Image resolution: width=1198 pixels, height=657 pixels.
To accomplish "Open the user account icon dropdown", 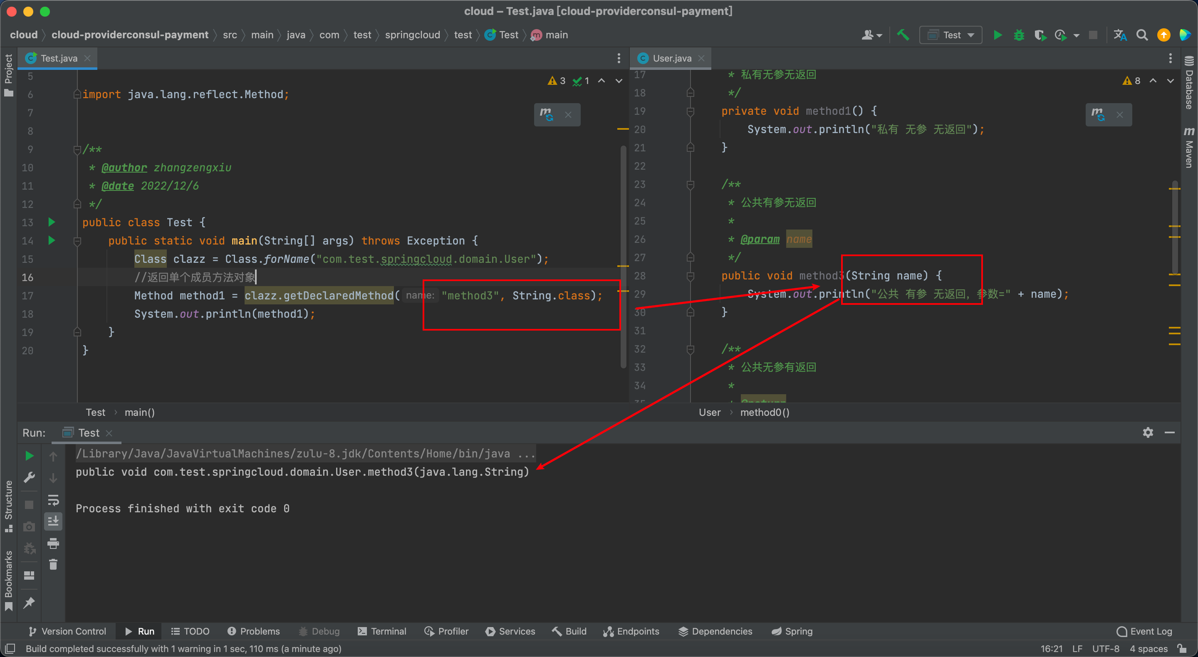I will coord(871,35).
